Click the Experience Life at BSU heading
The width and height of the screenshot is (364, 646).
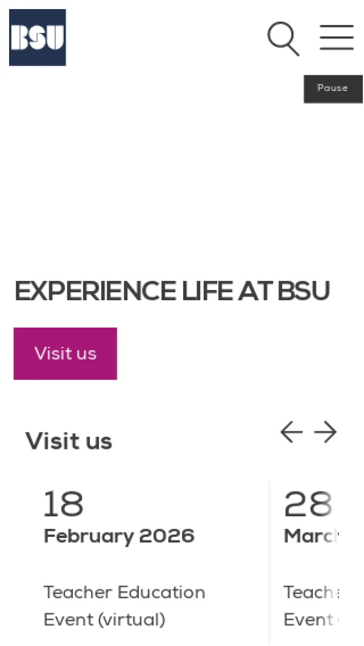click(x=172, y=292)
